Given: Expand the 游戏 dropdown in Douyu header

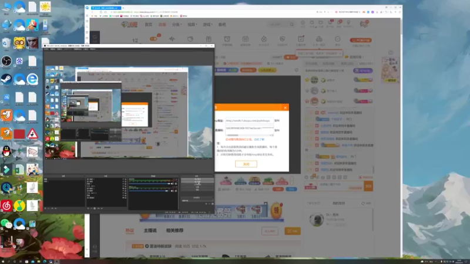Looking at the screenshot, I should 207,25.
